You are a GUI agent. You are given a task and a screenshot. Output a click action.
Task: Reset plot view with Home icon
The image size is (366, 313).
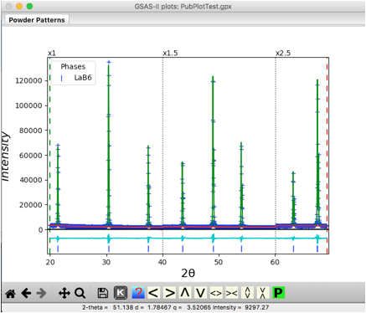pos(10,293)
